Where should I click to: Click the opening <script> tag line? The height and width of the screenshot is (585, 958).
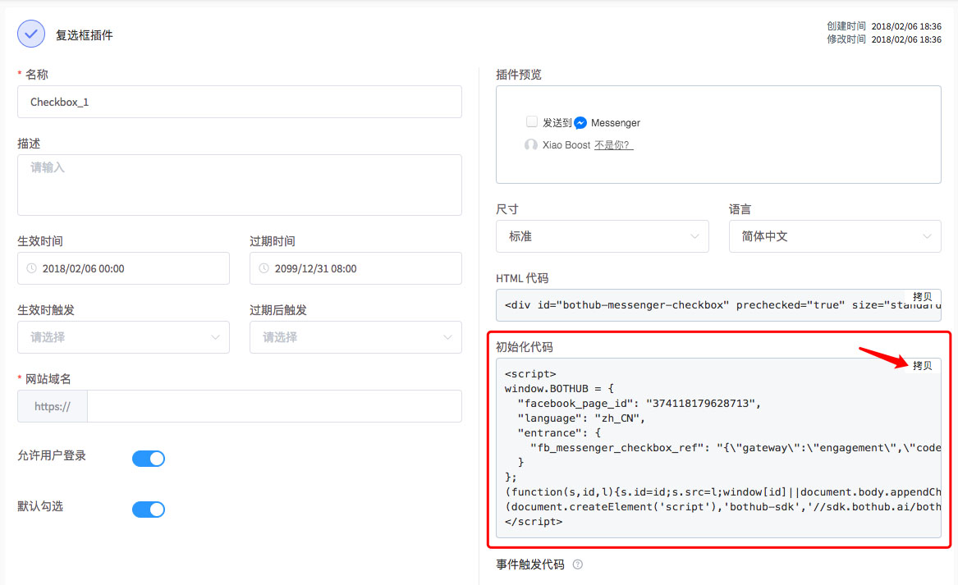pyautogui.click(x=530, y=374)
